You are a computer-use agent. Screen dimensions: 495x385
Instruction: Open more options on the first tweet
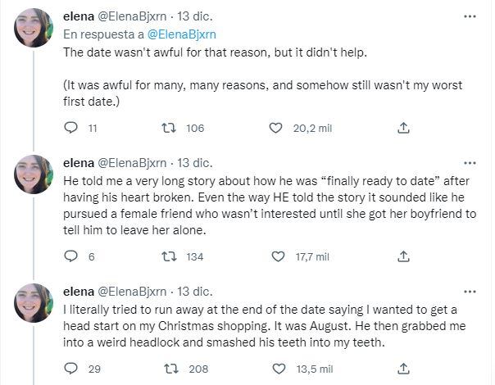coord(469,16)
